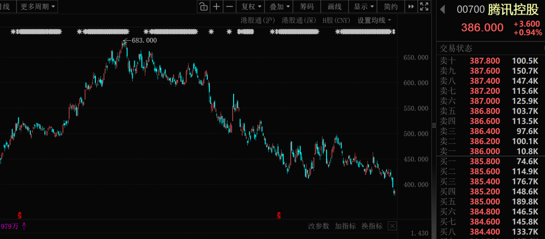Activate the 画线 drawing tools
Image resolution: width=545 pixels, height=239 pixels.
[335, 7]
